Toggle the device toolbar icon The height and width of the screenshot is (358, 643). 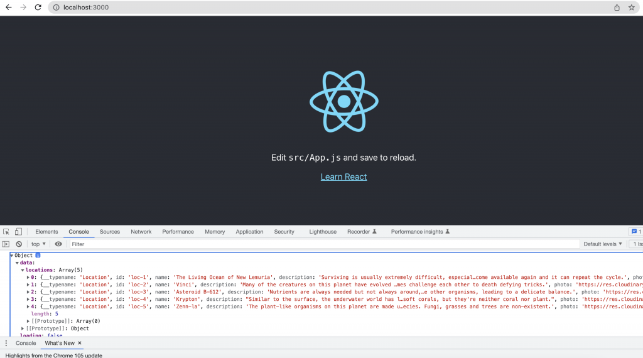click(18, 232)
